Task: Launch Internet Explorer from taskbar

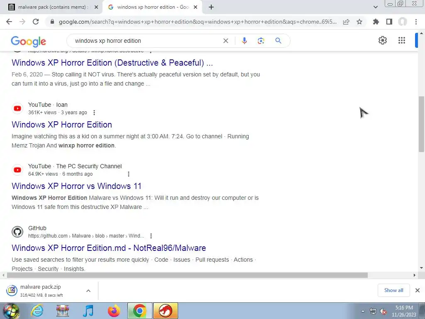Action: pos(37,311)
